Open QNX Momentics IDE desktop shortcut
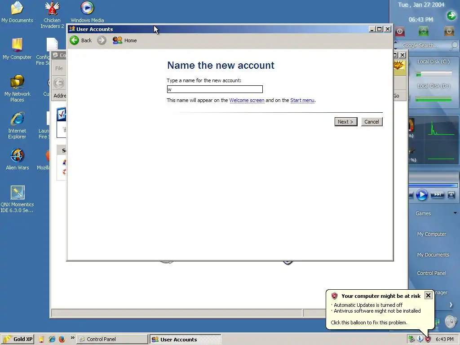This screenshot has width=460, height=345. [x=17, y=199]
